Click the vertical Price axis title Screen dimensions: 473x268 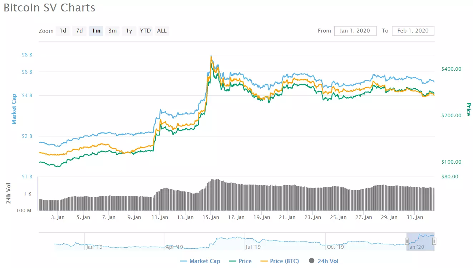click(x=468, y=109)
